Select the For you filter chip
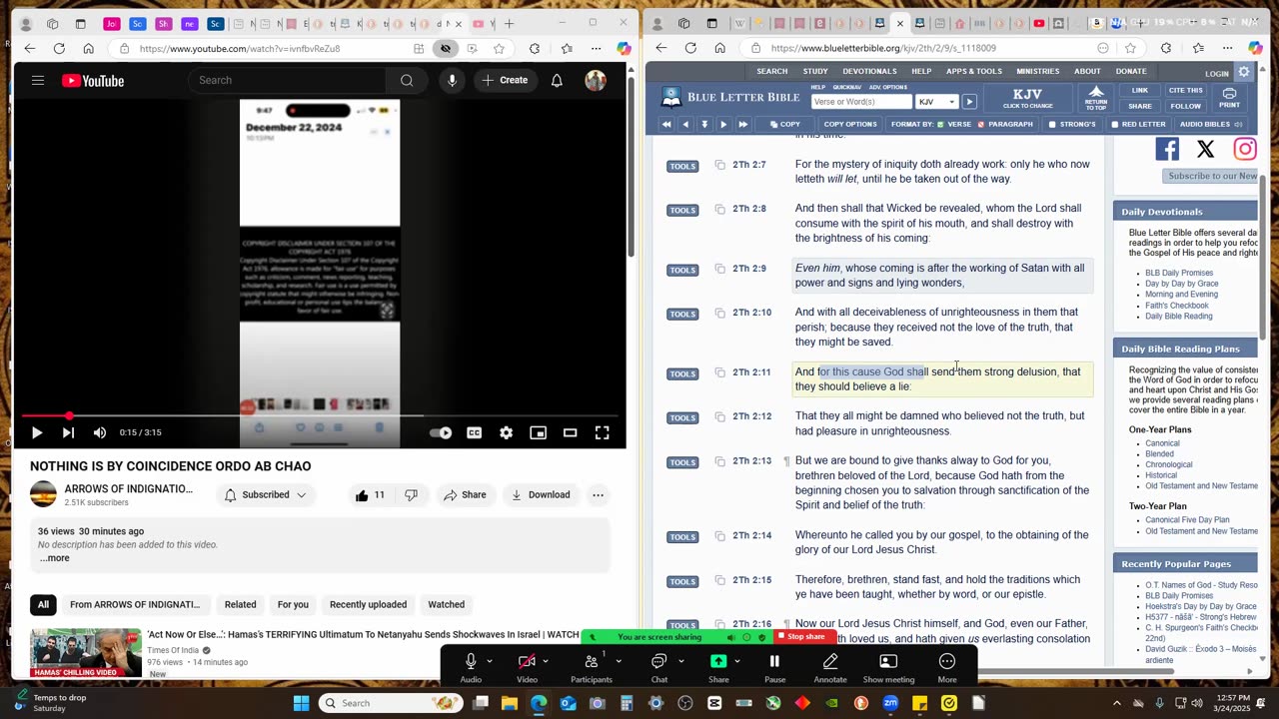The height and width of the screenshot is (719, 1279). click(293, 604)
